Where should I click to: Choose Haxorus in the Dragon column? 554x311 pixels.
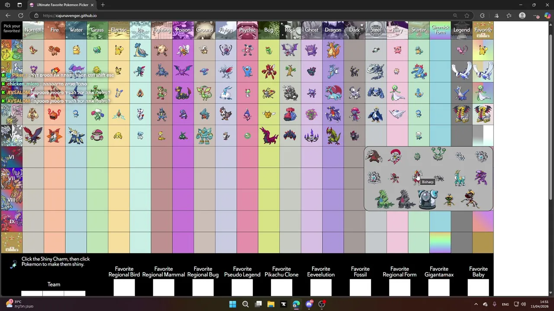point(333,135)
